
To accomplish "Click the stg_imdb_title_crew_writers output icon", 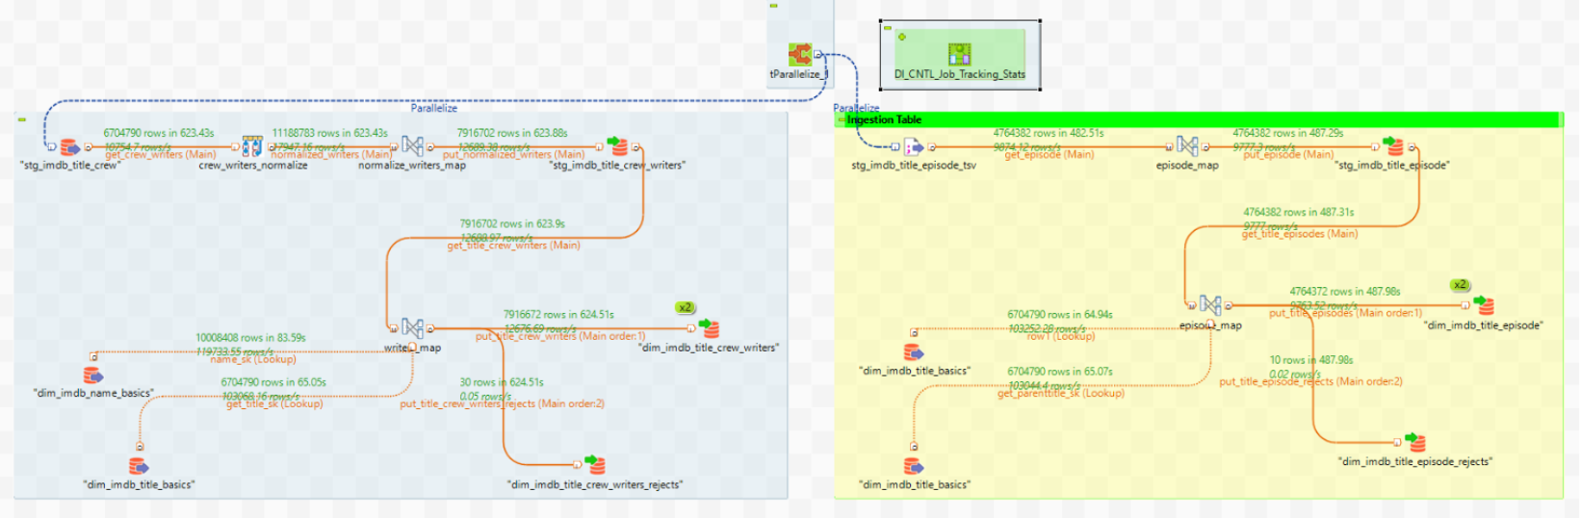I will pyautogui.click(x=618, y=146).
